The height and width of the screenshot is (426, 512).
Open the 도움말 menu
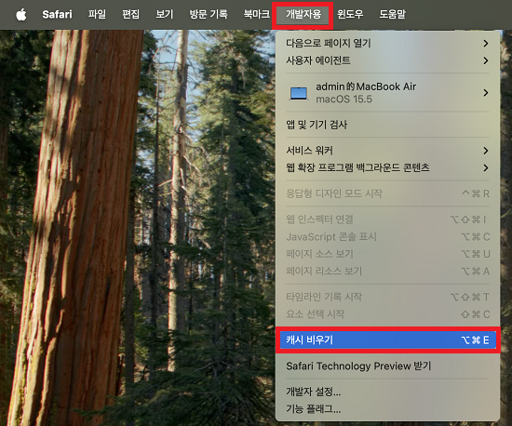392,14
